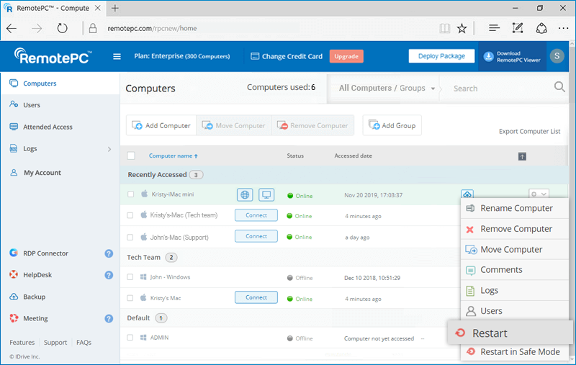
Task: Click the browser share icon
Action: coord(541,28)
